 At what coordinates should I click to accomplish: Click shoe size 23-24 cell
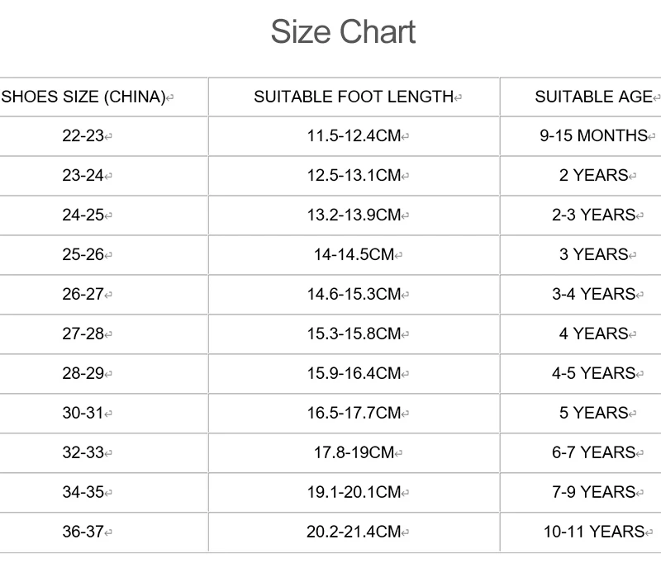tap(83, 175)
